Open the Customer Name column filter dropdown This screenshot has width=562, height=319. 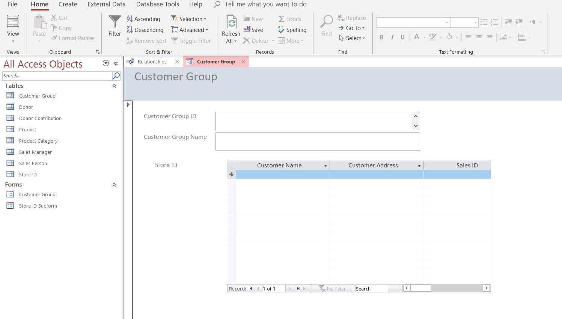[x=325, y=166]
